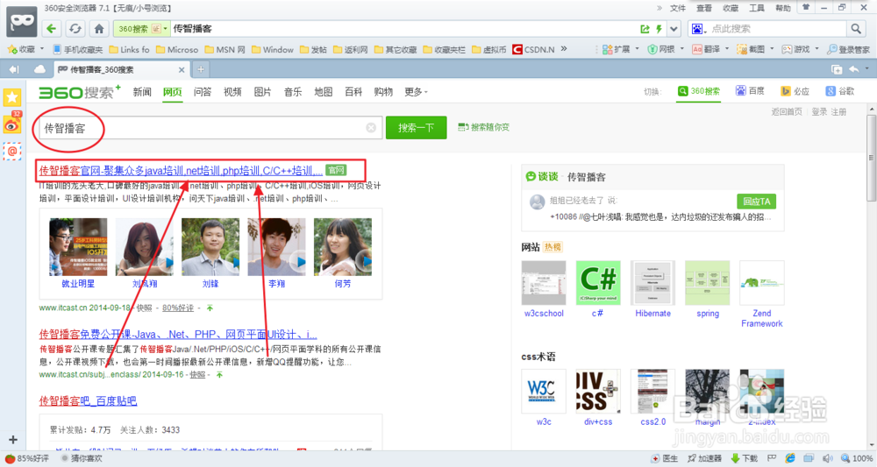Click the 返回首页 link
The image size is (877, 467).
click(x=787, y=112)
